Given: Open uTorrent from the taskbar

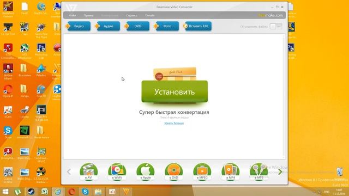Looking at the screenshot, I should click(x=18, y=192).
